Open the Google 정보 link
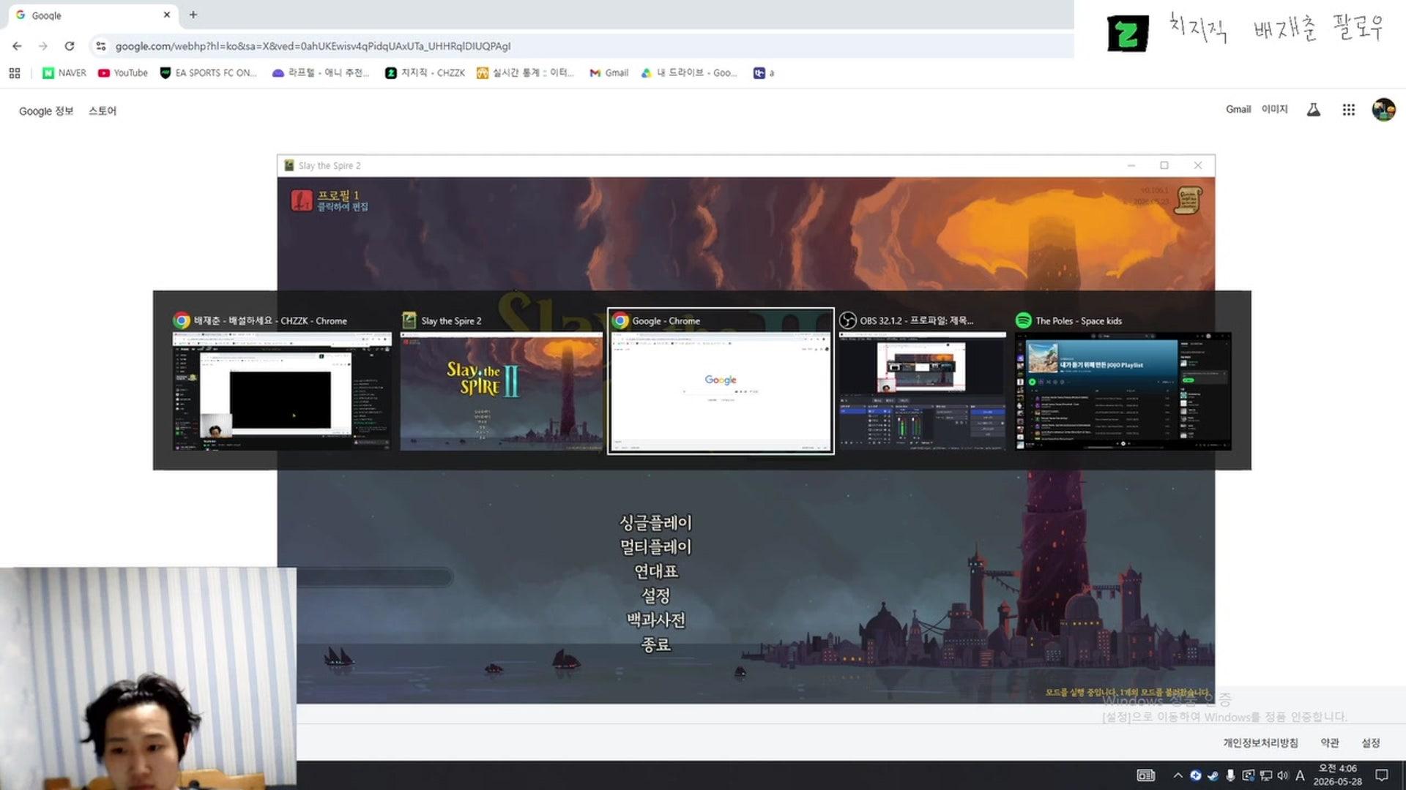This screenshot has height=790, width=1406. click(46, 111)
